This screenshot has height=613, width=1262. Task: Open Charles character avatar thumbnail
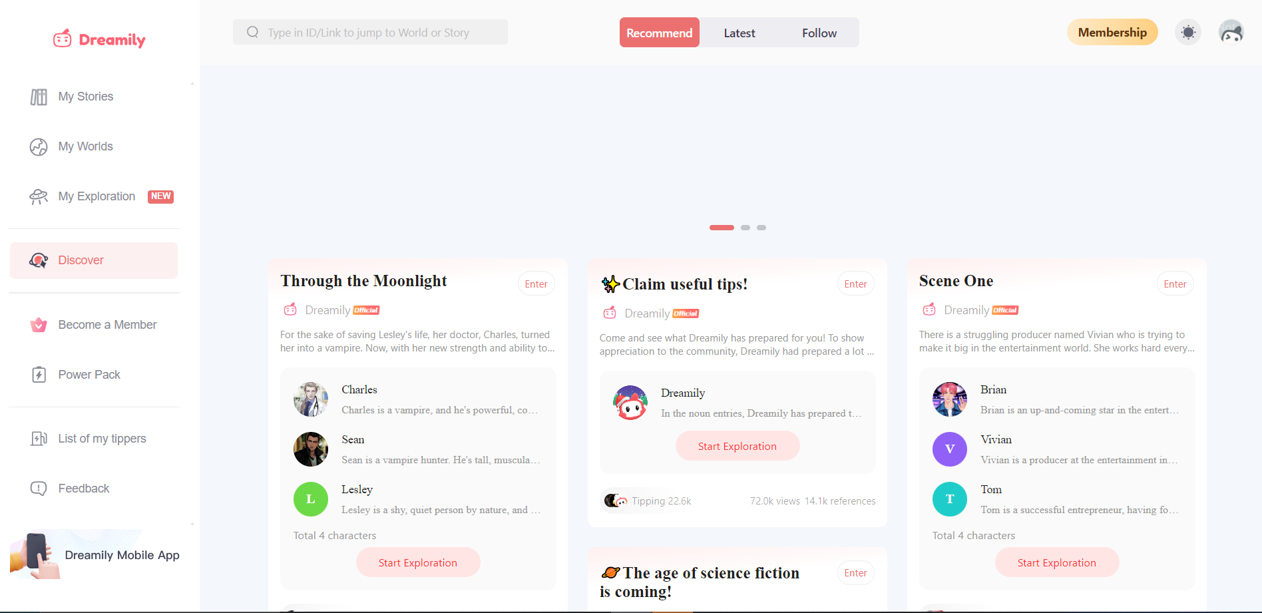pyautogui.click(x=311, y=399)
